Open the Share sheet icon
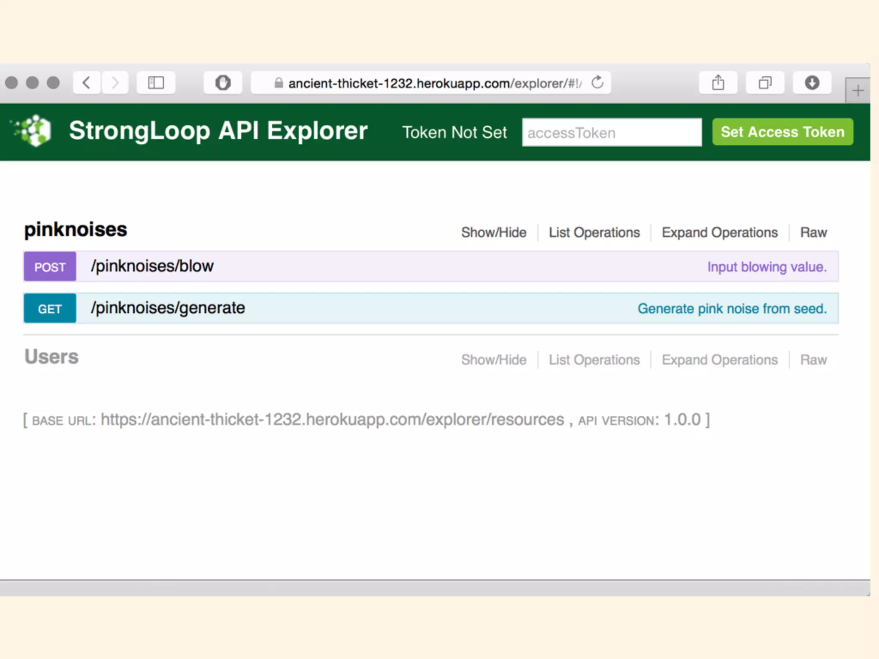The width and height of the screenshot is (879, 659). 718,82
